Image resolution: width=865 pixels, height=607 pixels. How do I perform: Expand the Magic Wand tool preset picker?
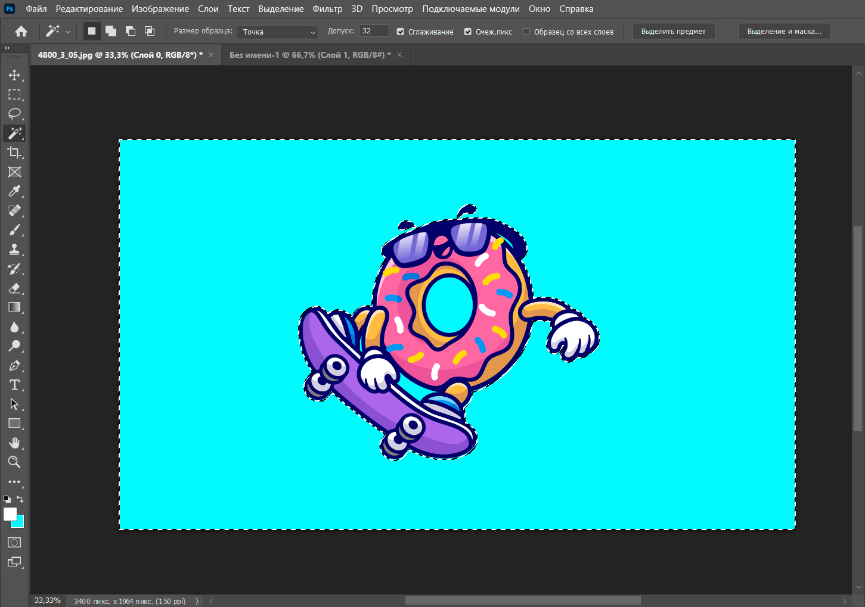tap(67, 32)
